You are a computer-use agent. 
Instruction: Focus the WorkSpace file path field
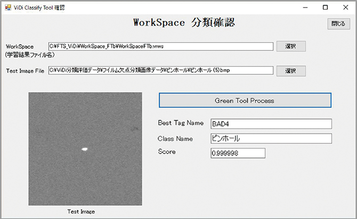(161, 46)
